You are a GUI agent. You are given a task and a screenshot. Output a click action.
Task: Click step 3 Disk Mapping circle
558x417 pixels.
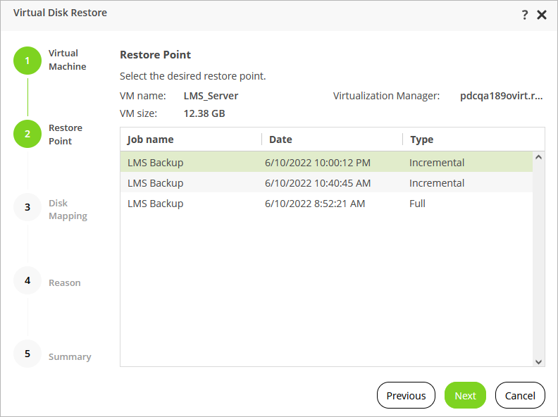(27, 207)
